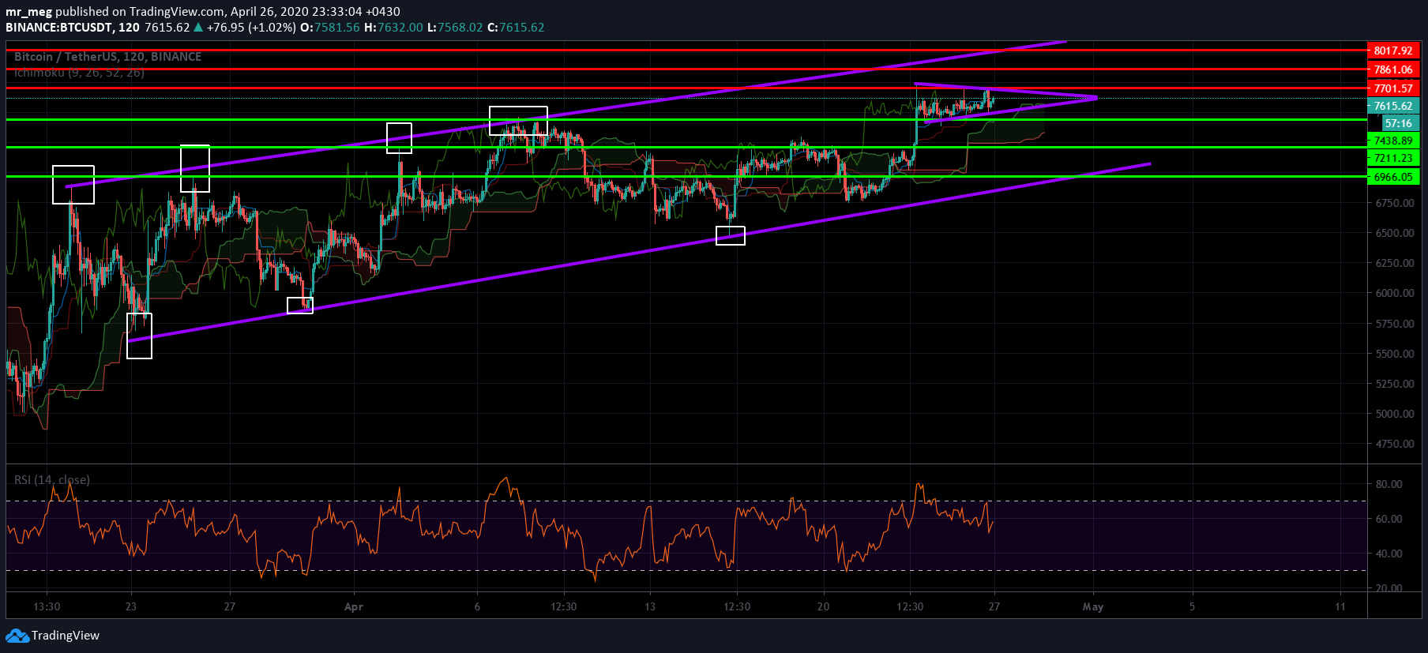Click the 7438.89 green price label
1428x653 pixels.
[1393, 141]
